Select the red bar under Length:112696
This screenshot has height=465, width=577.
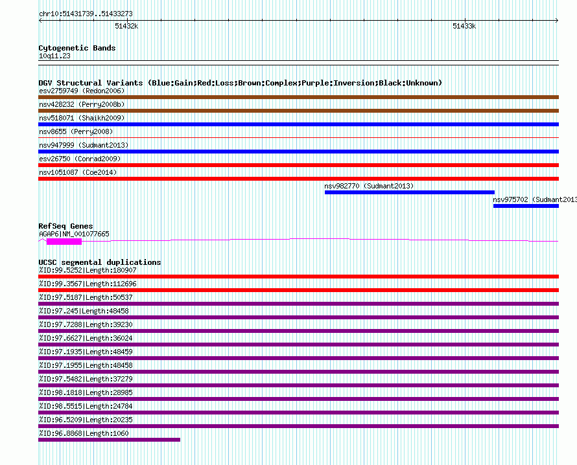pyautogui.click(x=298, y=290)
